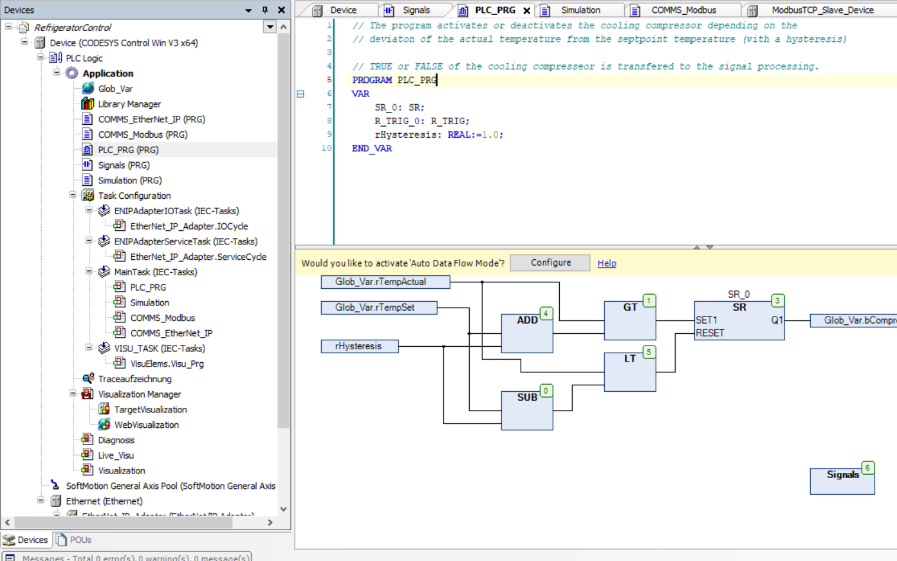The width and height of the screenshot is (897, 561).
Task: Click the Visualization Manager icon
Action: [x=88, y=394]
